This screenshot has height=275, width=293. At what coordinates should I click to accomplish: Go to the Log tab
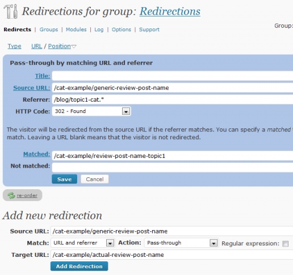(99, 30)
